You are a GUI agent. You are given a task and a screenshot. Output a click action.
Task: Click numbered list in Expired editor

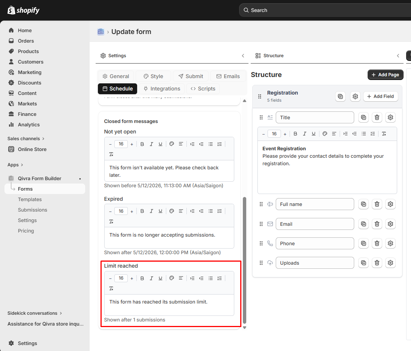[x=220, y=211]
